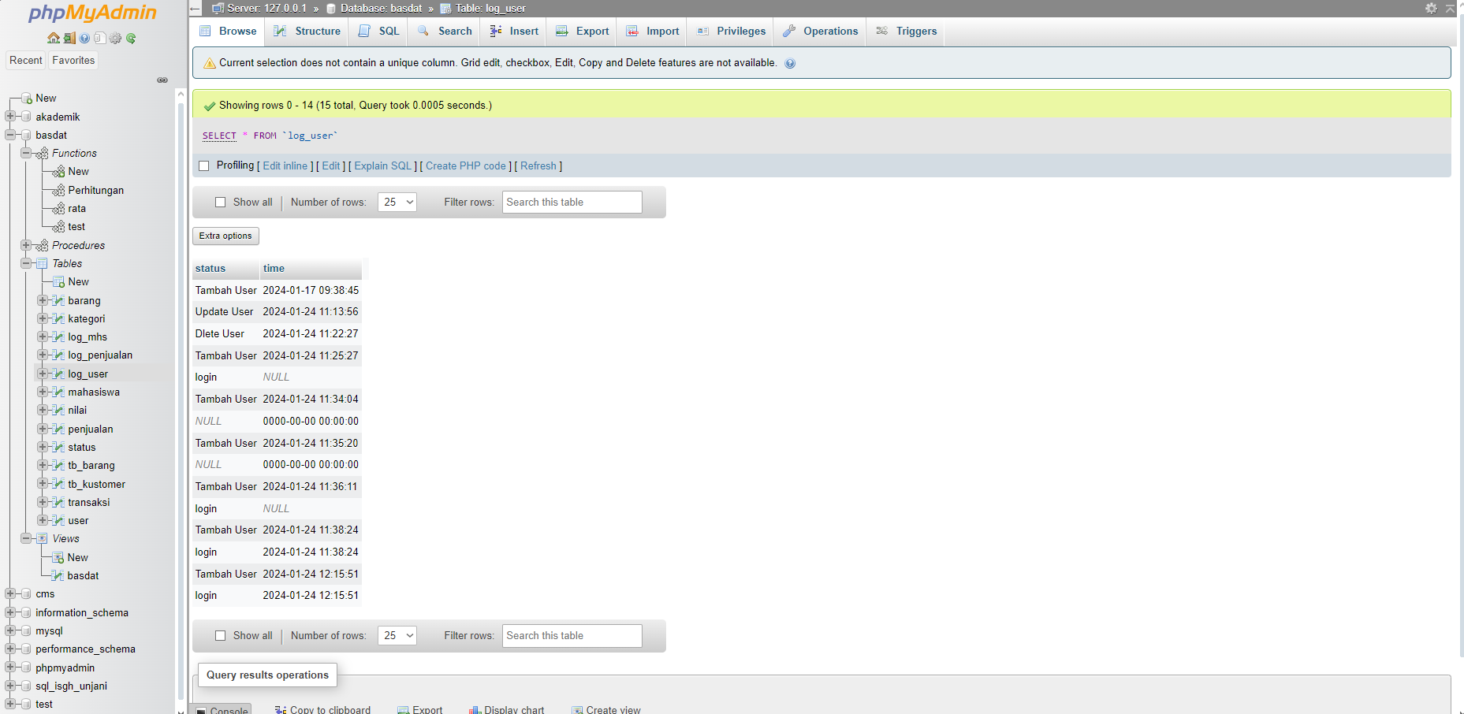Open the top Number of rows dropdown
Viewport: 1464px width, 714px height.
point(397,203)
